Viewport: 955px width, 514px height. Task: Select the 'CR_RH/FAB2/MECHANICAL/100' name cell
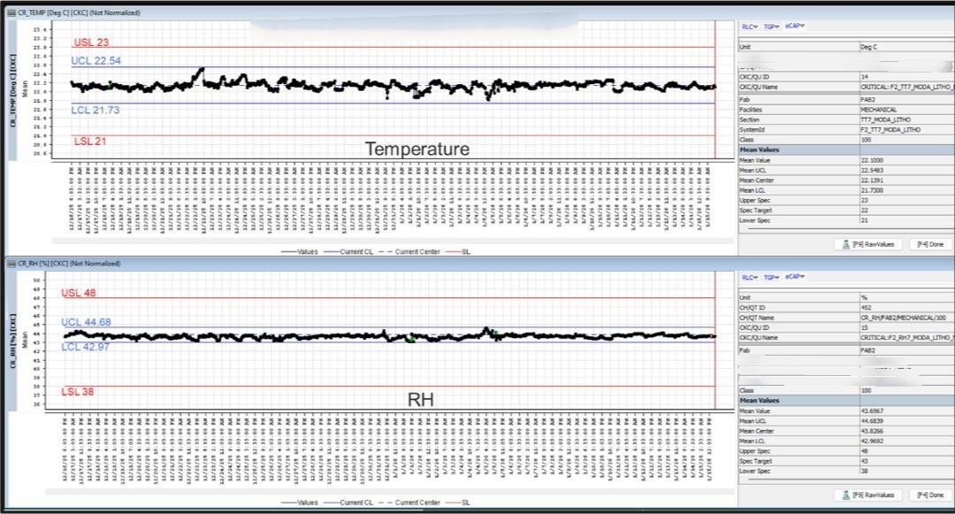[906, 318]
